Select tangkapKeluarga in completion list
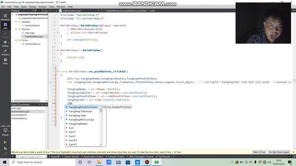This screenshot has height=166, width=296. [x=82, y=119]
